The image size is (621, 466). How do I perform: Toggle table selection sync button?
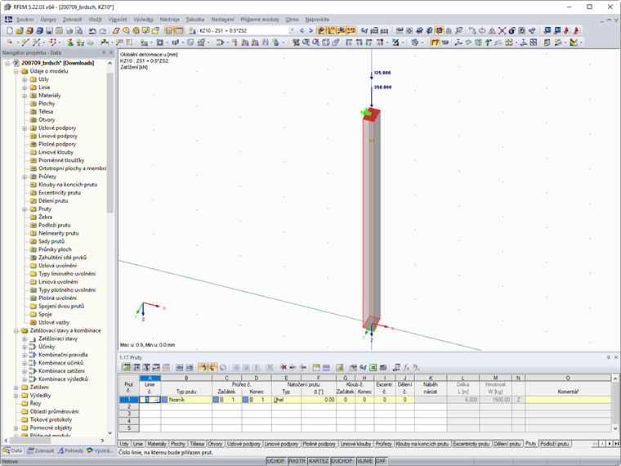coord(203,368)
